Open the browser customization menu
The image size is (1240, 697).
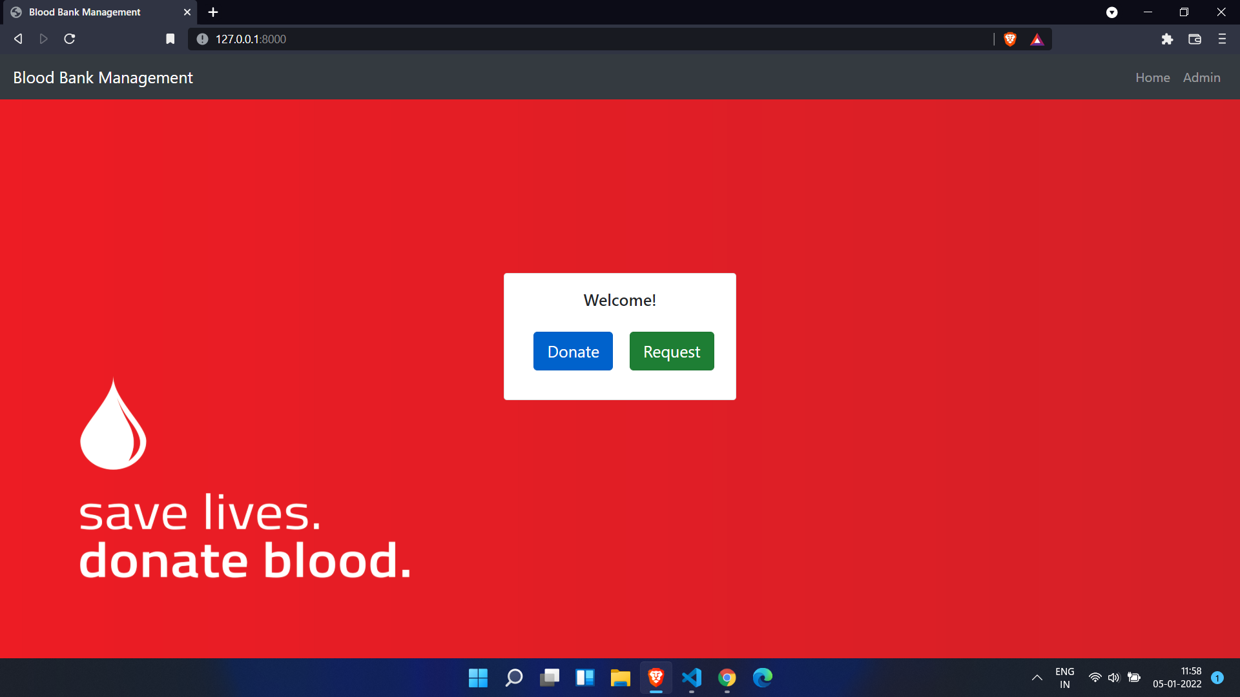coord(1222,39)
